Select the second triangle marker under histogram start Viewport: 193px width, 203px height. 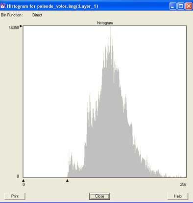(x=67, y=180)
